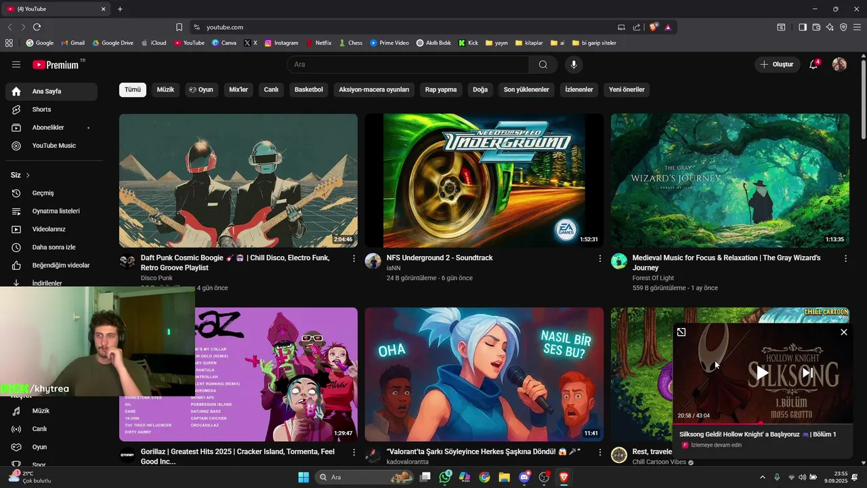This screenshot has width=867, height=488.
Task: Show hidden tray icons chevron
Action: (x=763, y=477)
